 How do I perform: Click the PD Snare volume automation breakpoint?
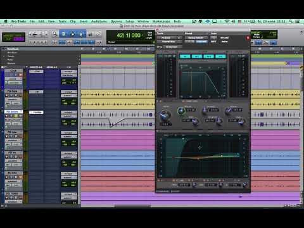pyautogui.click(x=110, y=126)
